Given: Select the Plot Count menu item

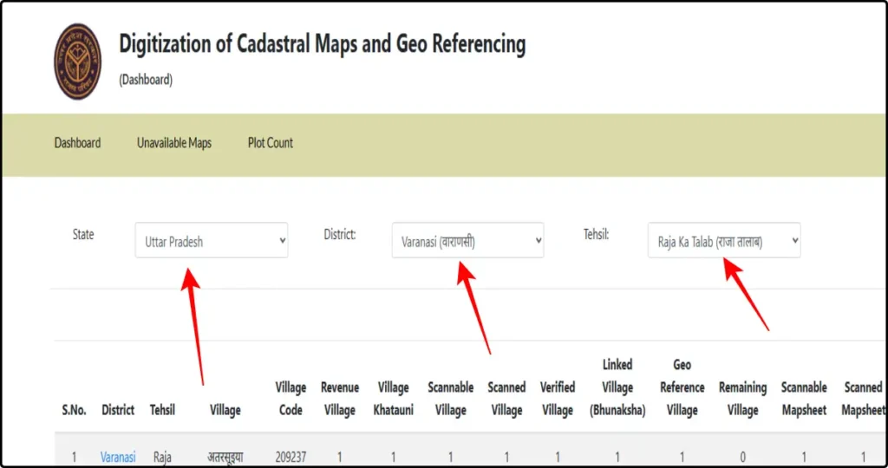Looking at the screenshot, I should tap(271, 143).
